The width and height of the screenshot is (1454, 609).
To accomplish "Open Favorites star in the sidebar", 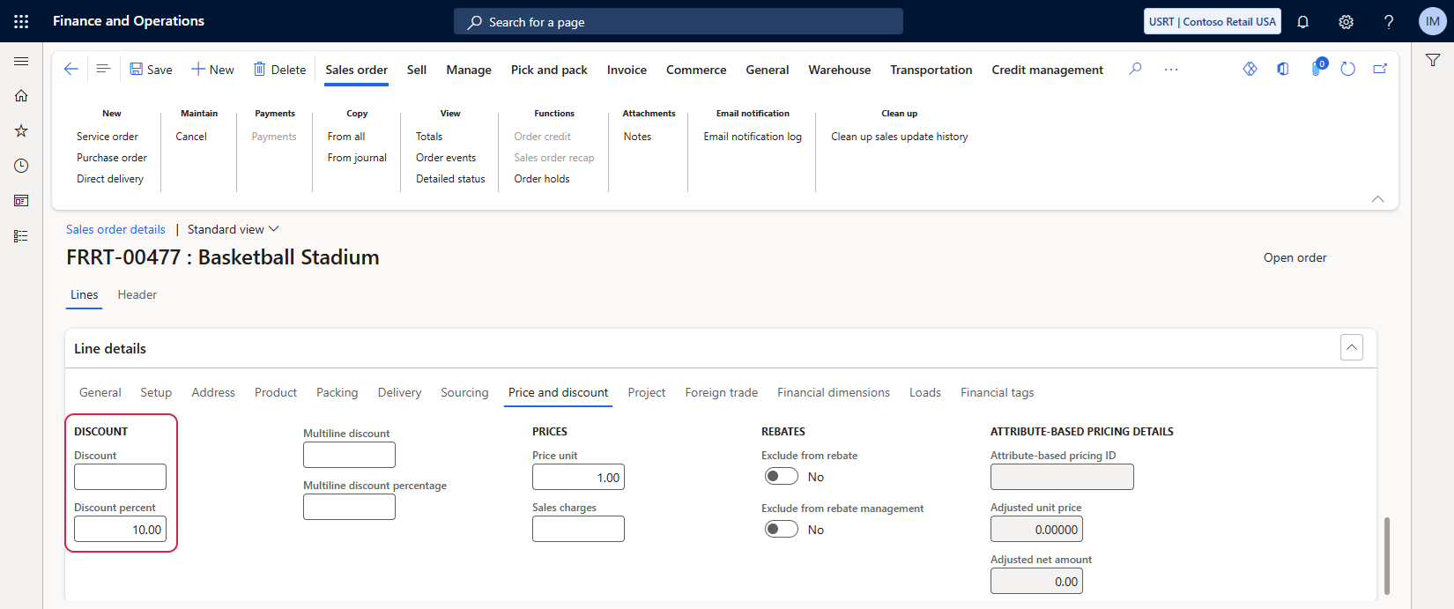I will pos(21,131).
